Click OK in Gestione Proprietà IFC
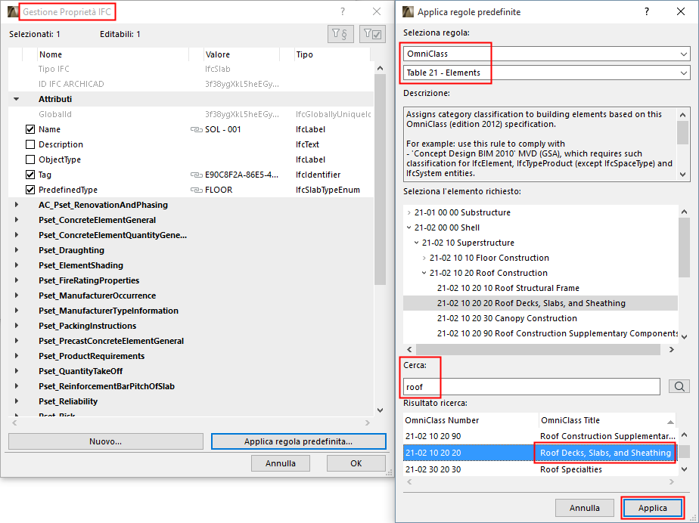The height and width of the screenshot is (523, 699). click(356, 463)
